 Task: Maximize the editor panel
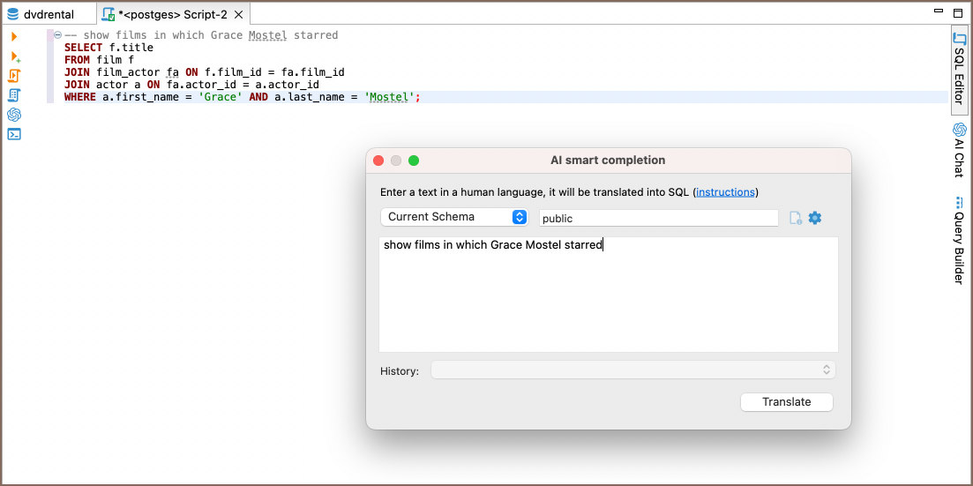(x=958, y=11)
